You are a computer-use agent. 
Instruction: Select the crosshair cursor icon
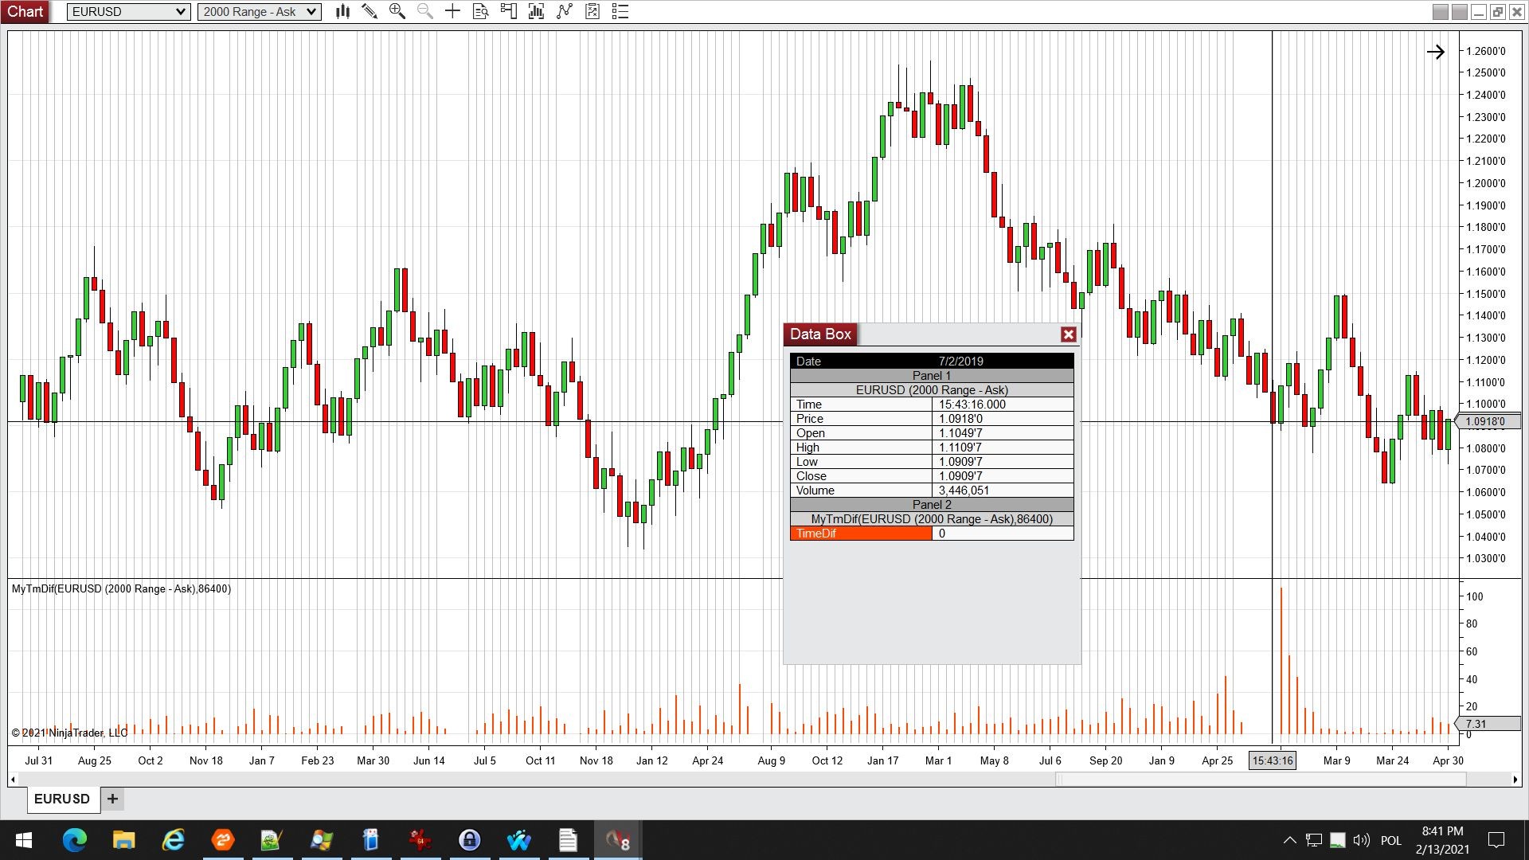click(x=452, y=11)
